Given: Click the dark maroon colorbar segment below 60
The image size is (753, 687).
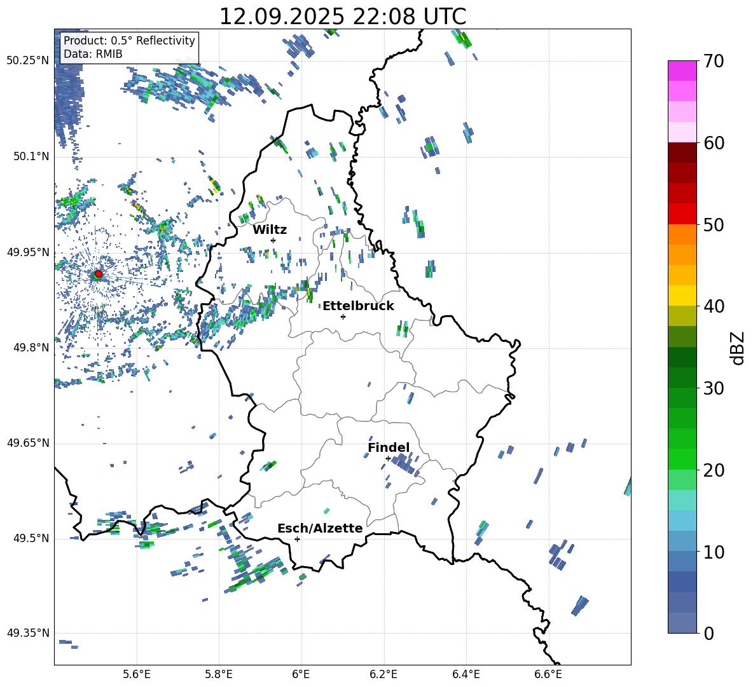Looking at the screenshot, I should coord(682,153).
